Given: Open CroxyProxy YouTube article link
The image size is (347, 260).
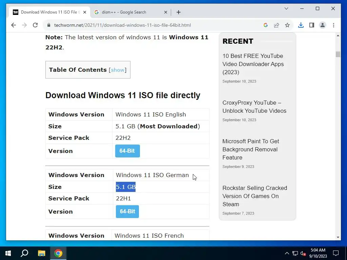Looking at the screenshot, I should point(254,107).
